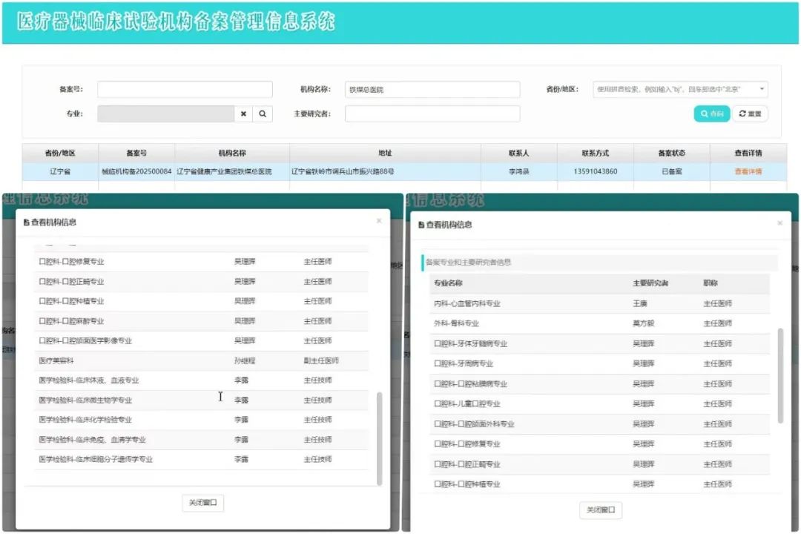
Task: Click the 重置 reset button
Action: 750,114
